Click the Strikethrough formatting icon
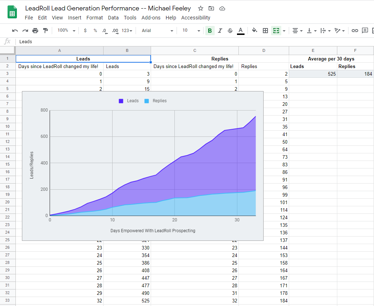The height and width of the screenshot is (306, 374). coord(230,31)
